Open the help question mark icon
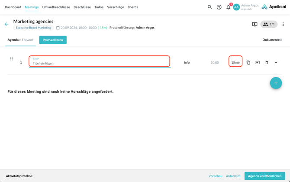 point(219,7)
